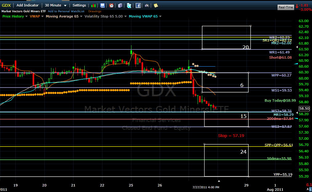Click the time-axis triangle marker above 7/27/2011
312x192 pixels.
pyautogui.click(x=219, y=181)
